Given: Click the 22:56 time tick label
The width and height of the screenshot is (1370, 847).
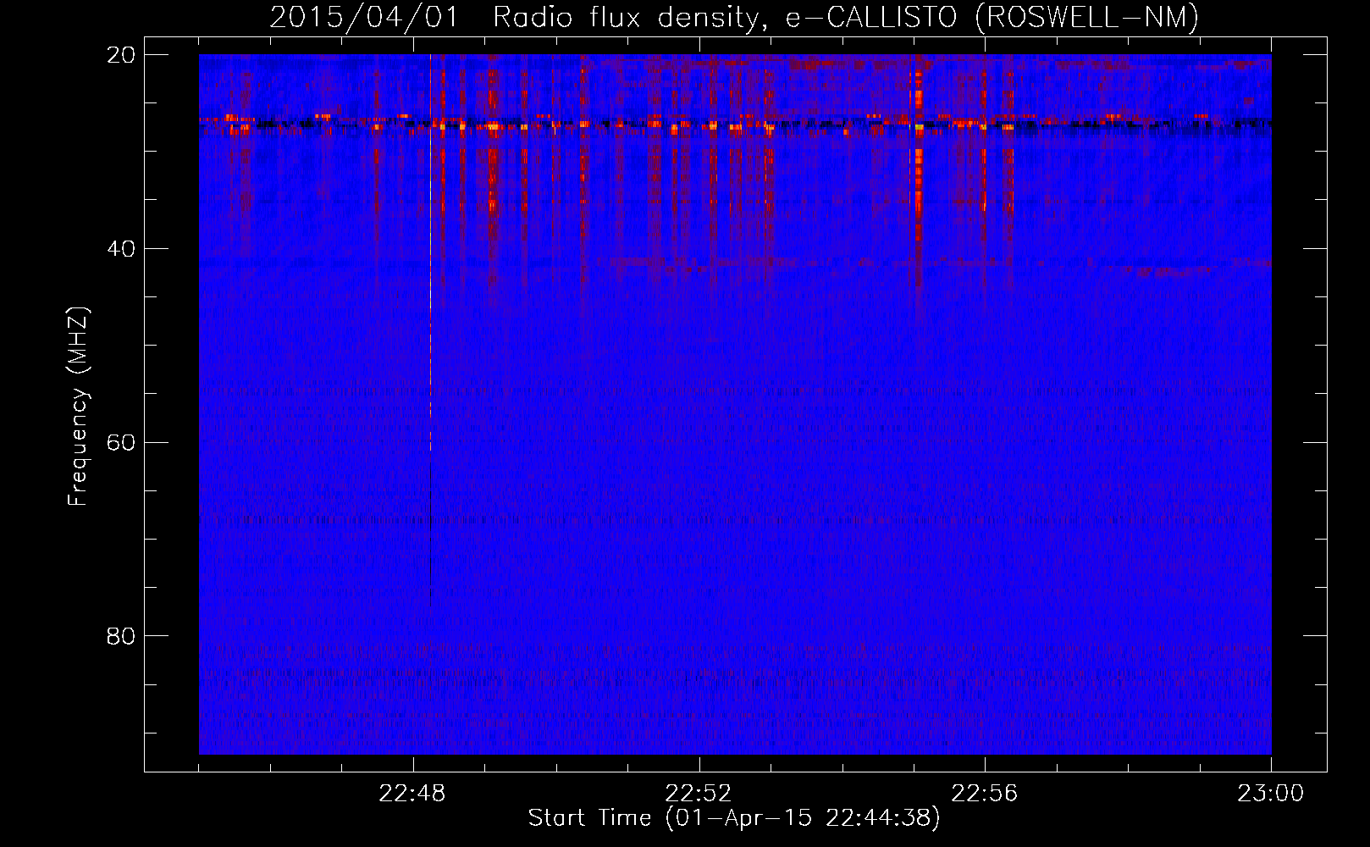Looking at the screenshot, I should [985, 794].
